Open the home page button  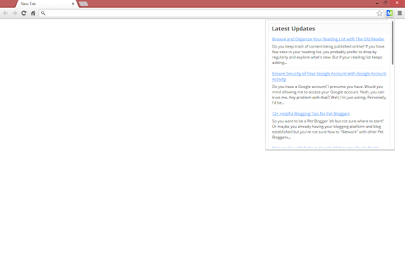[33, 13]
